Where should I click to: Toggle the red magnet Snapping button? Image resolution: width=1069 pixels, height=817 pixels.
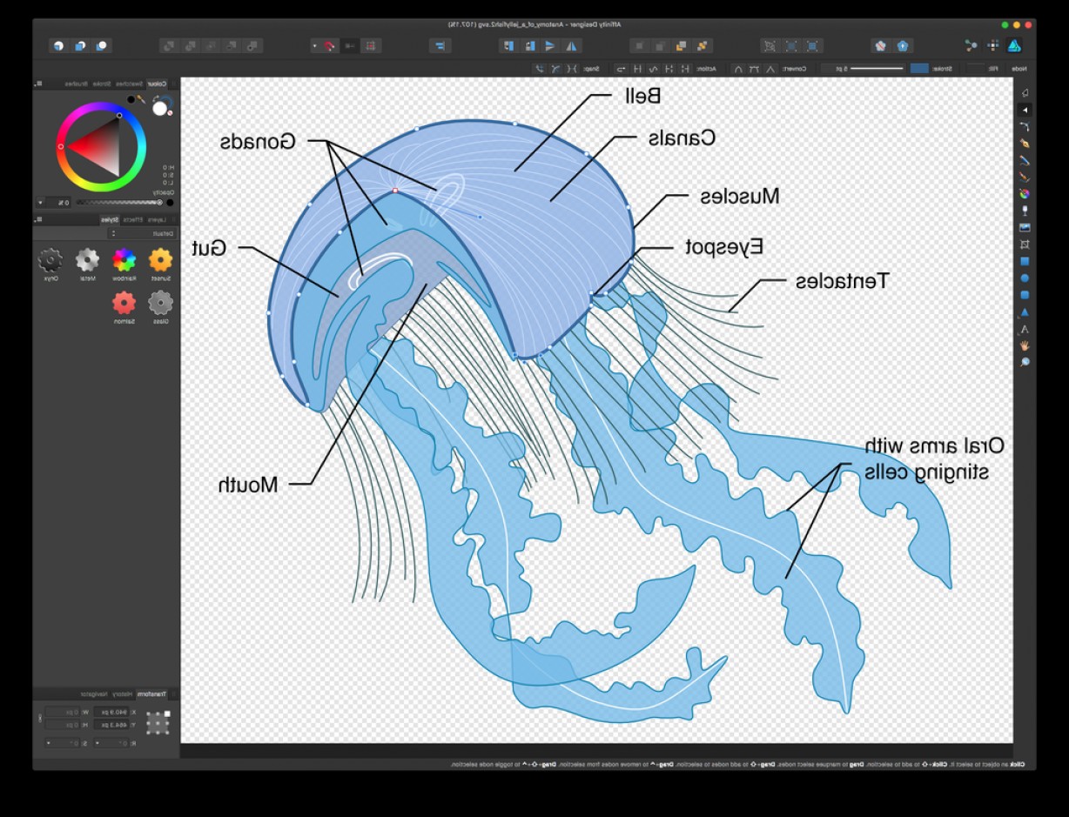point(329,45)
